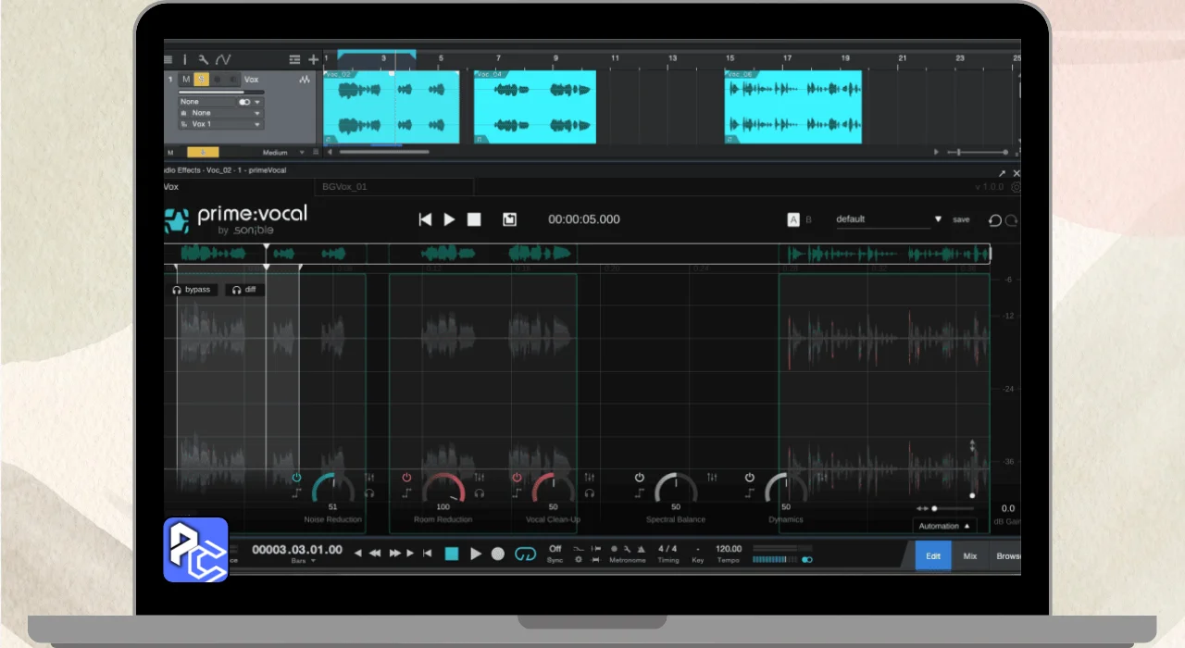This screenshot has height=648, width=1185.
Task: Toggle Solo on the Vox track
Action: 201,80
